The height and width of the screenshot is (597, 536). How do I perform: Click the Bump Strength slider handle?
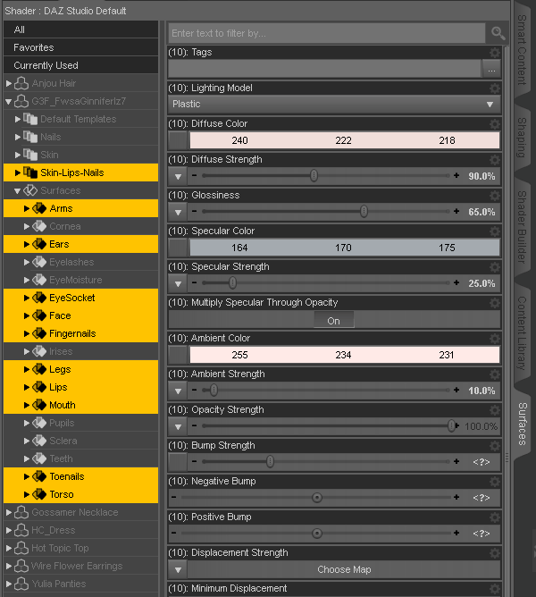point(270,461)
